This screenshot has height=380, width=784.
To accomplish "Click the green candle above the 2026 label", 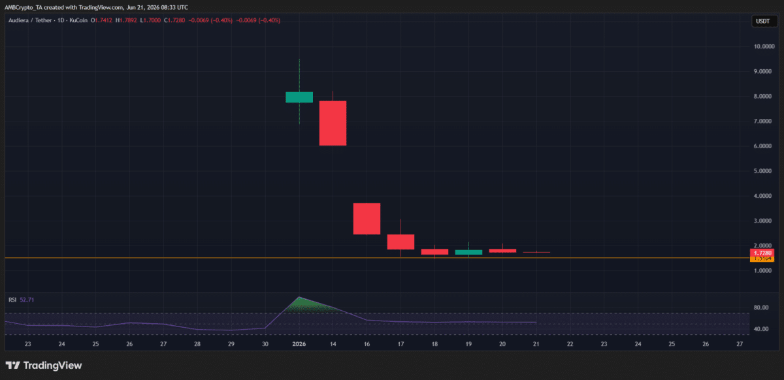I will pos(299,97).
